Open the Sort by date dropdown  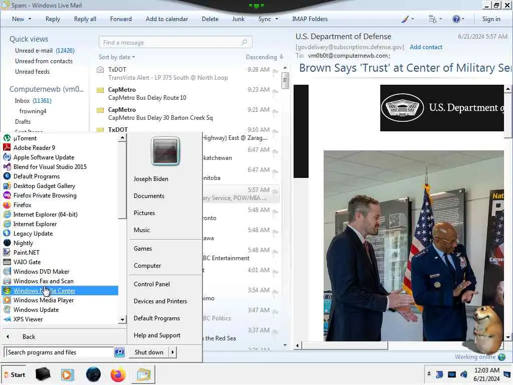click(x=116, y=57)
